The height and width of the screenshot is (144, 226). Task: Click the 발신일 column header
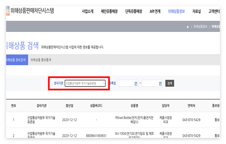[x=69, y=106]
